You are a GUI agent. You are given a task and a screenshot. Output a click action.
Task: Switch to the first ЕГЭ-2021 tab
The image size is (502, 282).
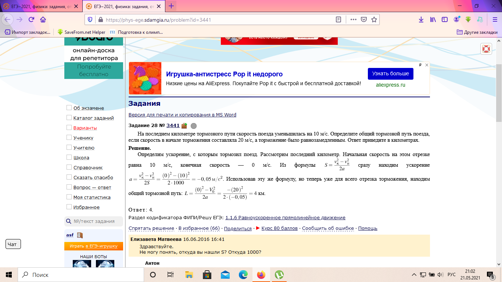42,6
